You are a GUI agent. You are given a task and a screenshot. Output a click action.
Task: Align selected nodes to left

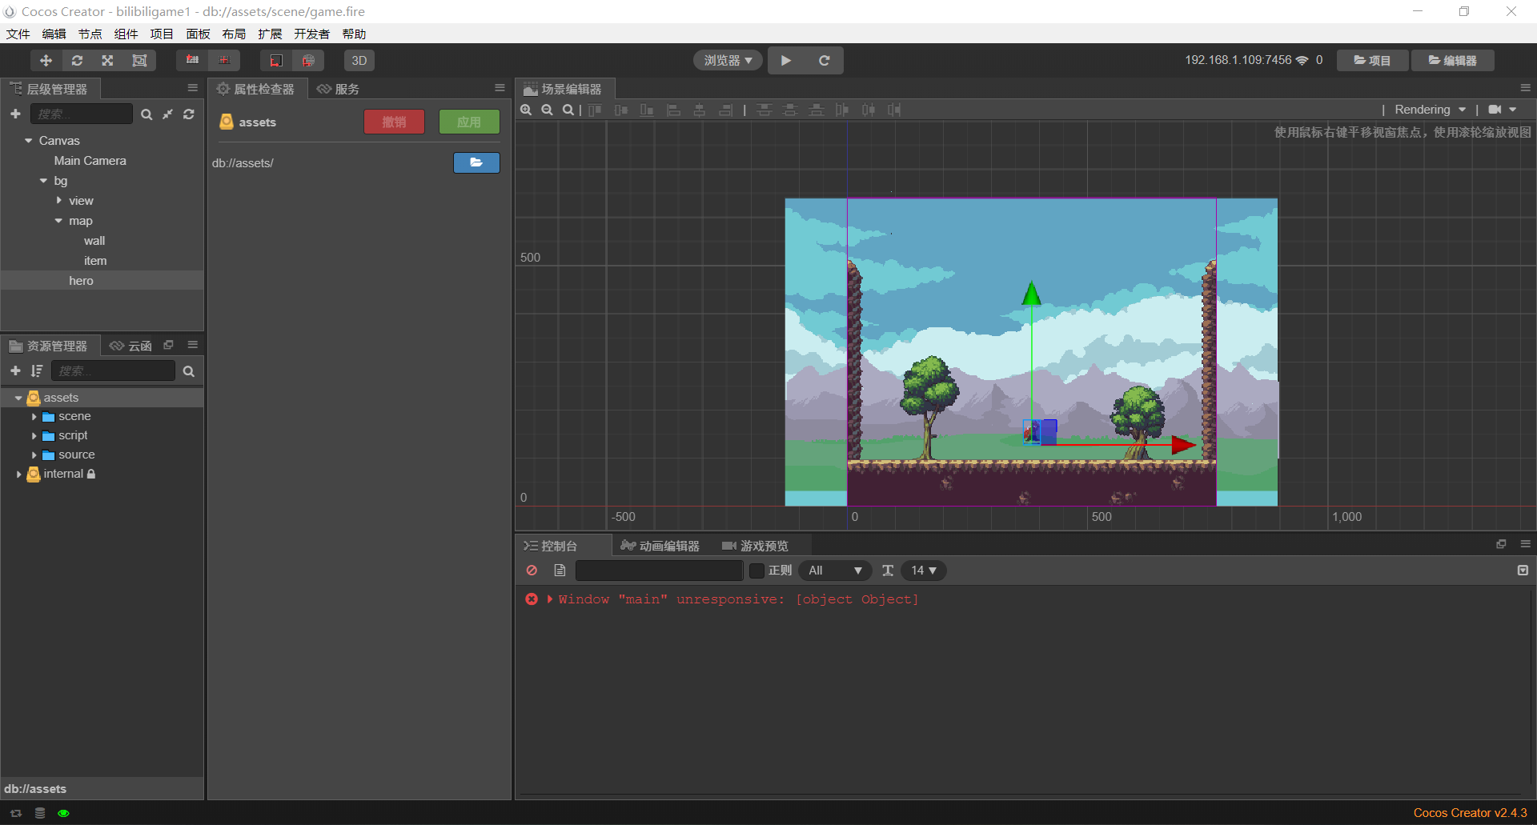pos(673,110)
